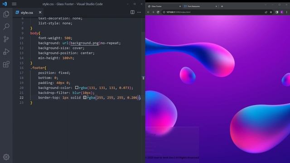Close the Font Awesome browser tab
This screenshot has width=290, height=163.
pos(216,6)
